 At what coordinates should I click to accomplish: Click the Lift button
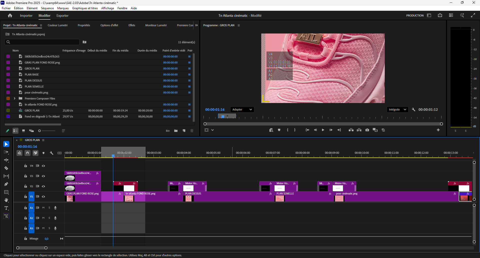[351, 130]
